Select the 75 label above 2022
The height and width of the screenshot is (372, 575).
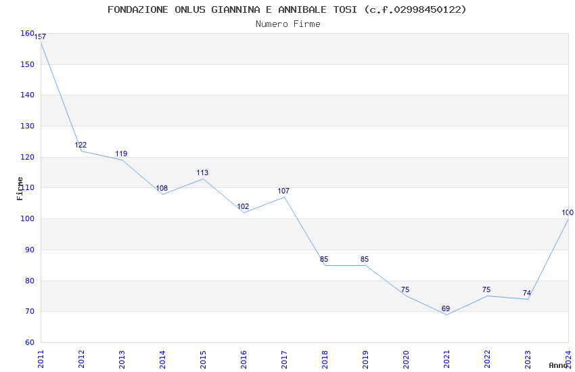tap(486, 290)
